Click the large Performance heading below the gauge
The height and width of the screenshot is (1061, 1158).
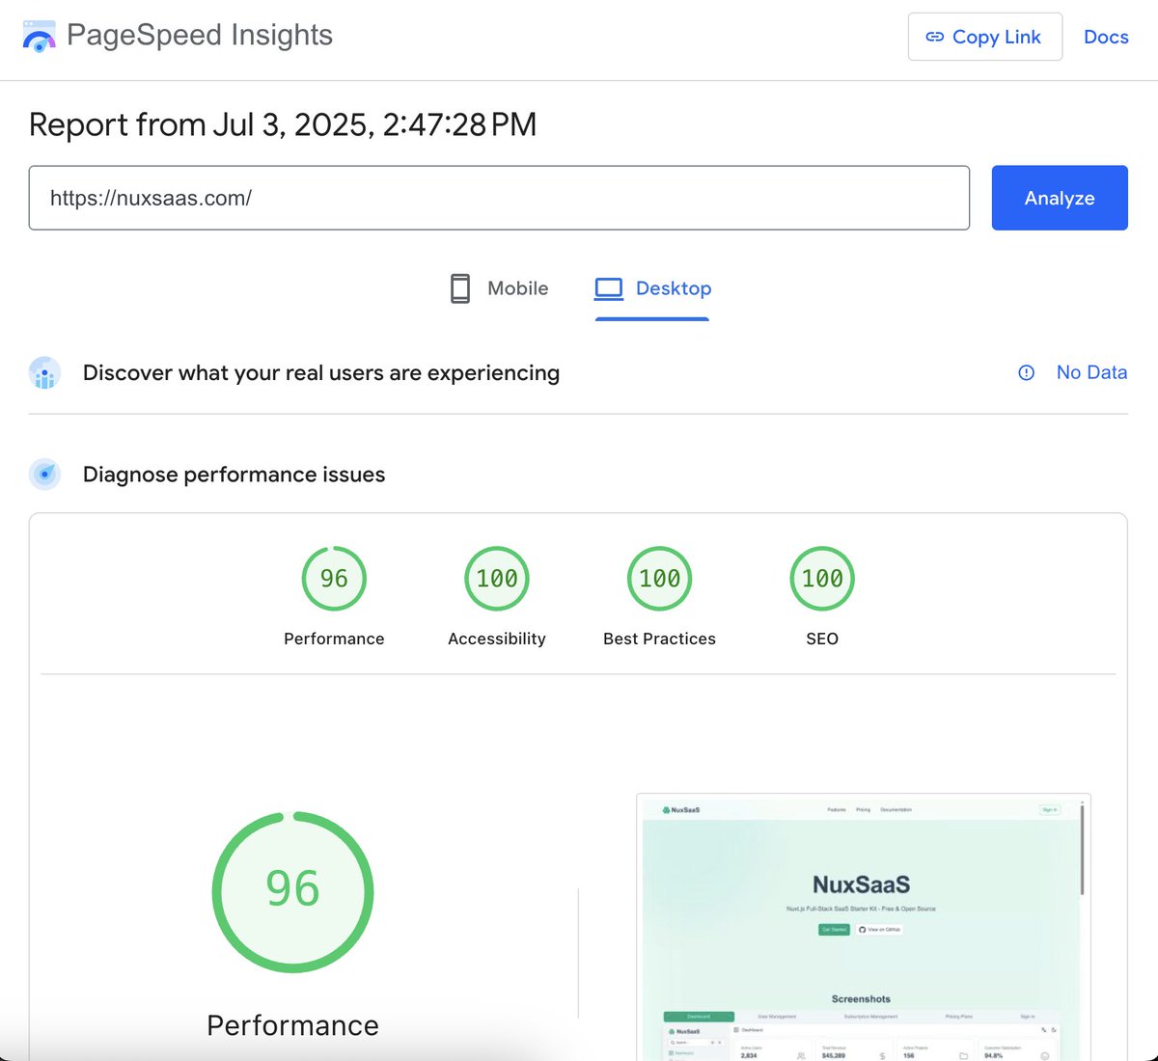[292, 1025]
